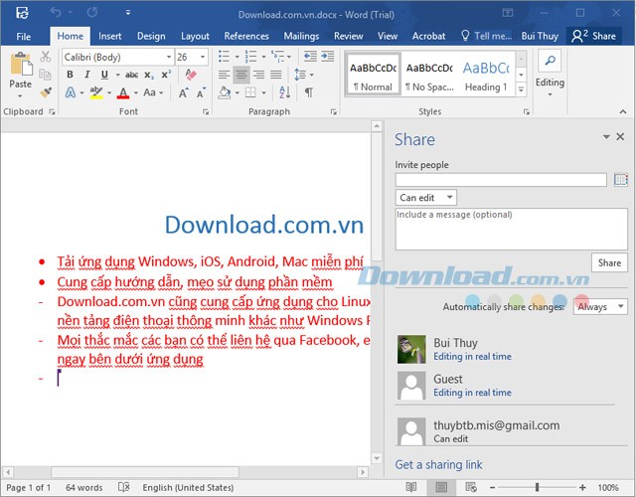Click Show/Hide paragraph marks icon
This screenshot has height=497, width=636.
coord(309,92)
